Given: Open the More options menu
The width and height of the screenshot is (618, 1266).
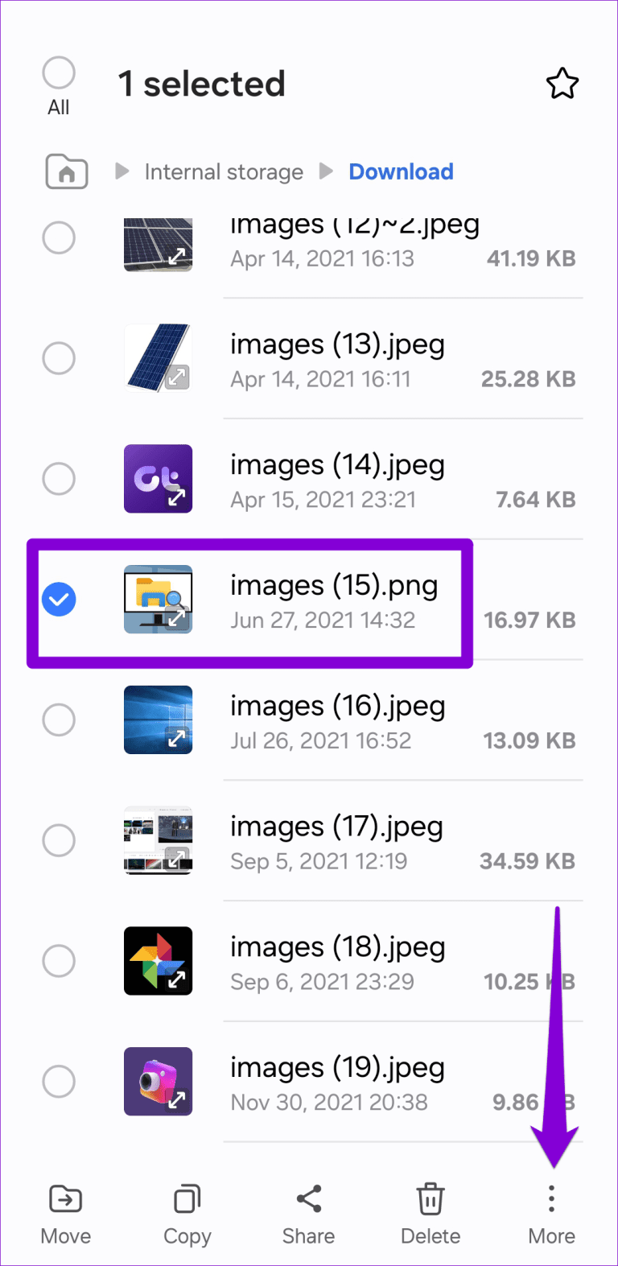Looking at the screenshot, I should click(551, 1199).
